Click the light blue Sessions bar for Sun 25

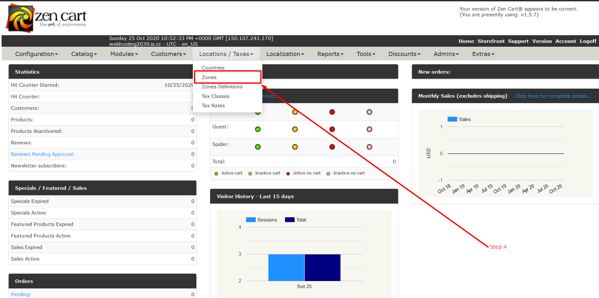286,268
